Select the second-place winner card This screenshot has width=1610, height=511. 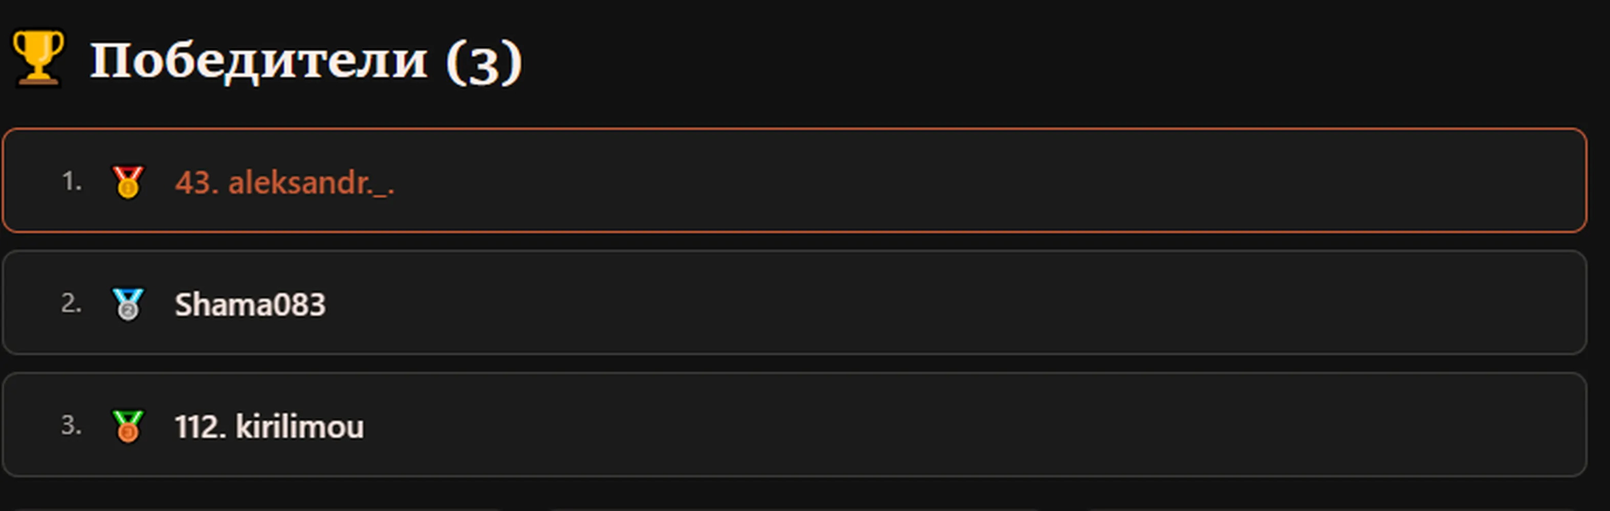pyautogui.click(x=795, y=303)
